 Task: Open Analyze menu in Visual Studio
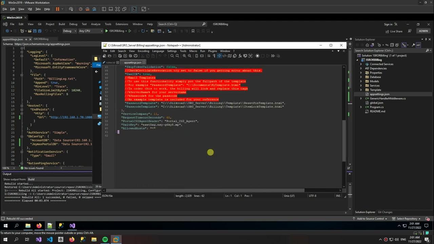pyautogui.click(x=96, y=24)
